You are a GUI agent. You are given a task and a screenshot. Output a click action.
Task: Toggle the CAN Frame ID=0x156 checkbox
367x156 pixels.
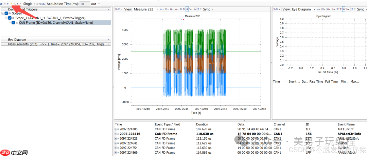(x=13, y=23)
